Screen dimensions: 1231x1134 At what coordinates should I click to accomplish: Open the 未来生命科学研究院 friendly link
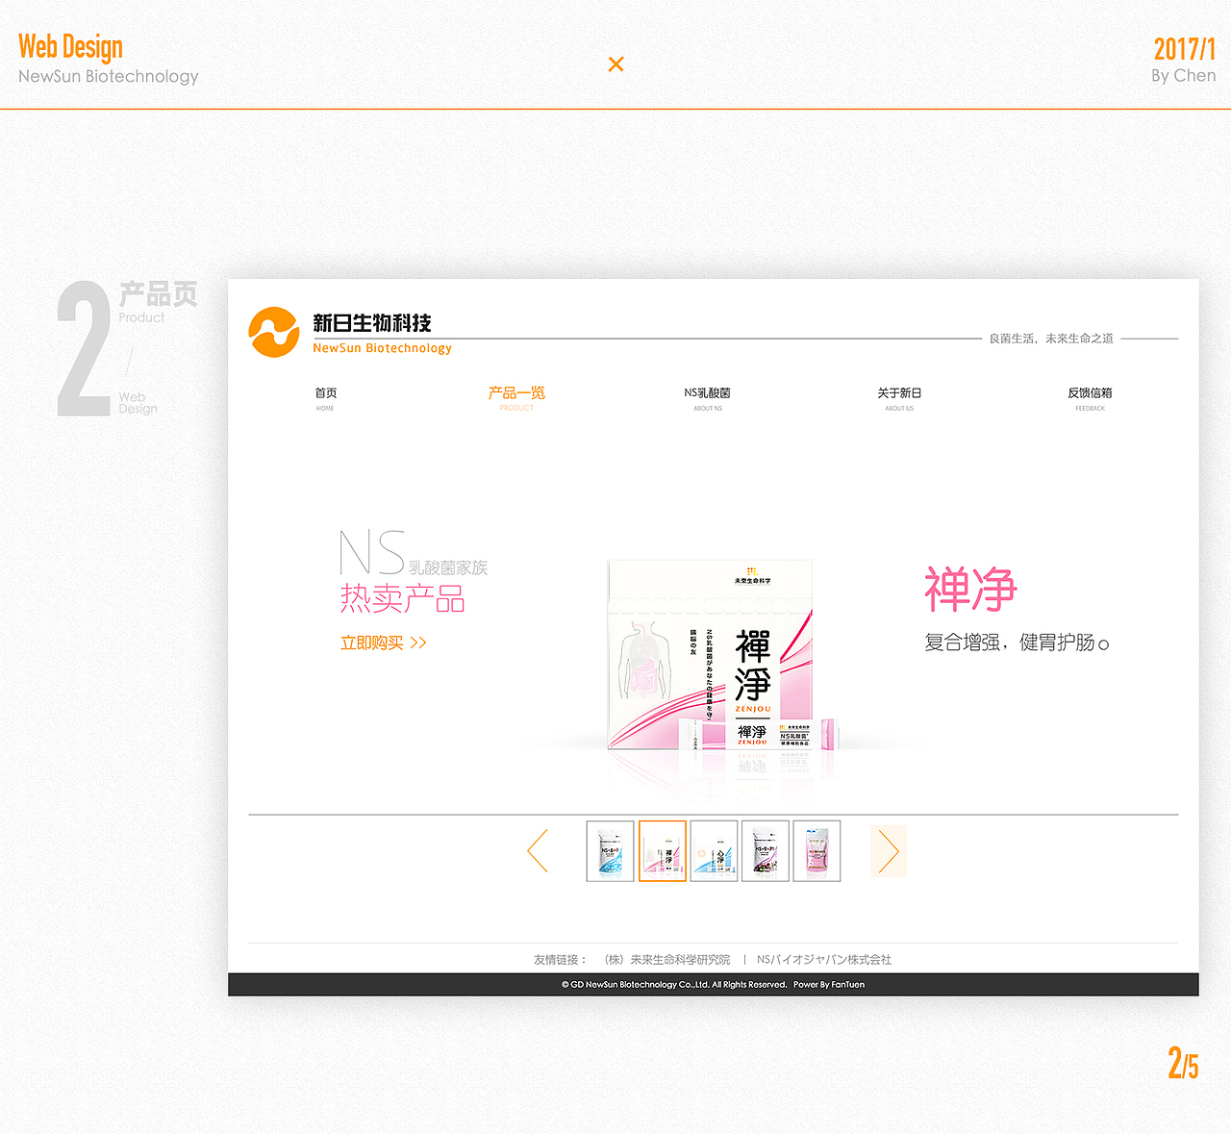point(667,960)
